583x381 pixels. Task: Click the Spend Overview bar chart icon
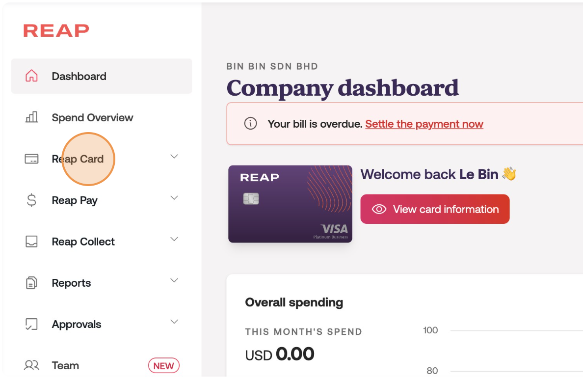tap(31, 117)
